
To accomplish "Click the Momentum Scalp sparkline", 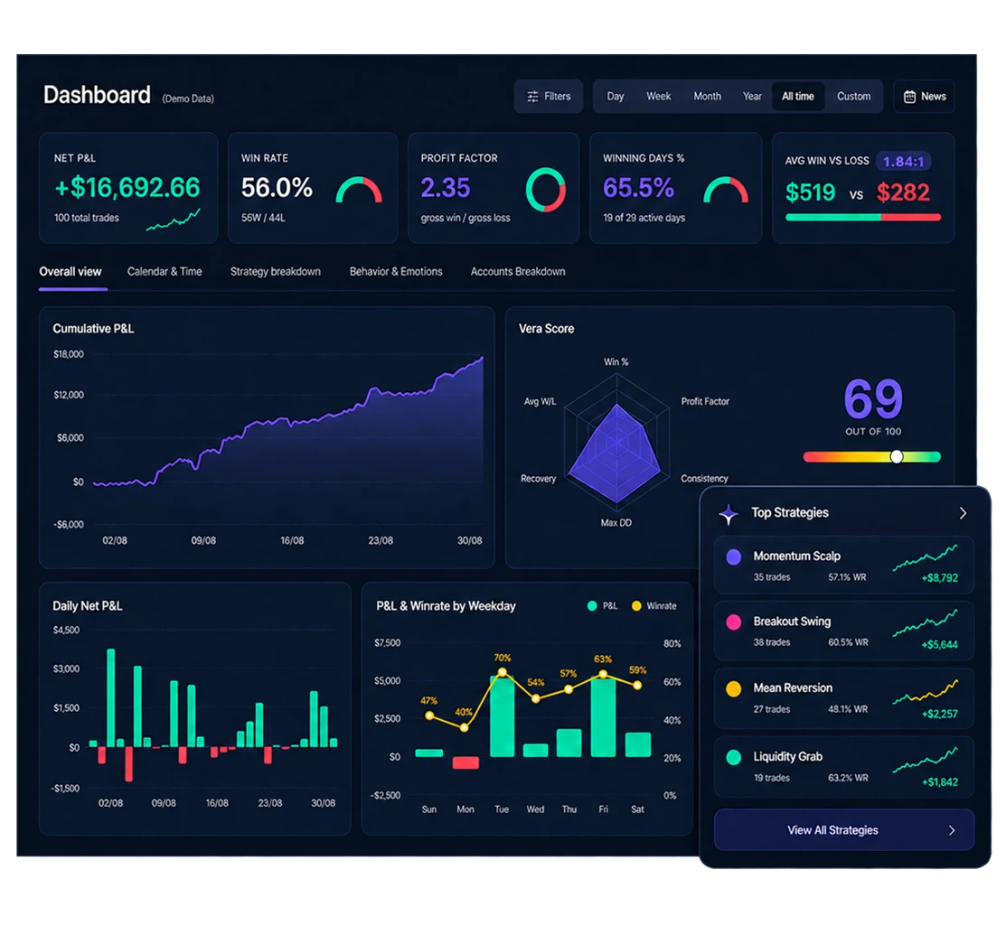I will (x=925, y=557).
